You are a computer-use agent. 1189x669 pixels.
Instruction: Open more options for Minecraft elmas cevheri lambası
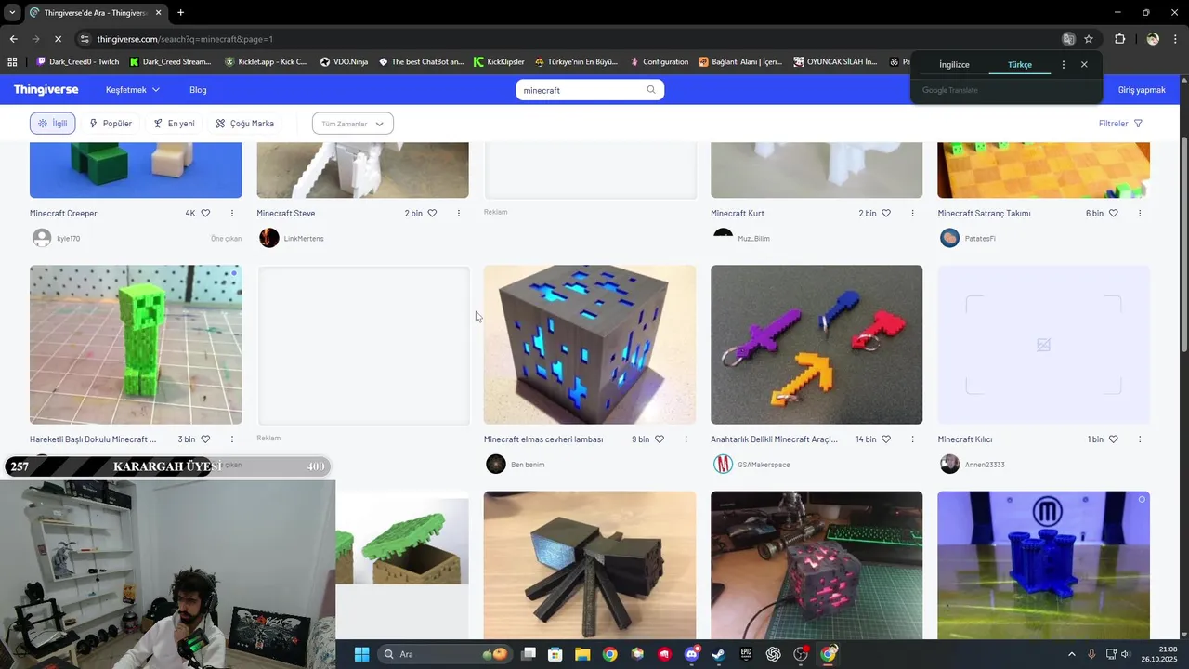click(x=686, y=439)
